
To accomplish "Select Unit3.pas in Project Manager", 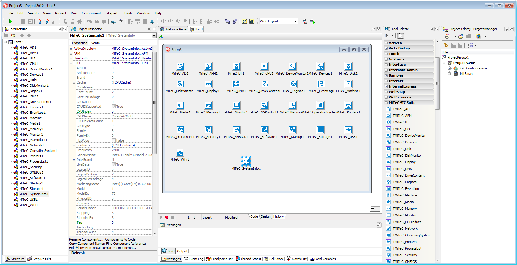I will click(465, 74).
